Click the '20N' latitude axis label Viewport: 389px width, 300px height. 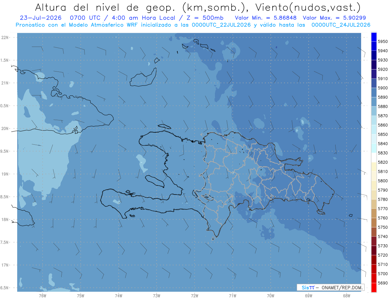(5, 128)
